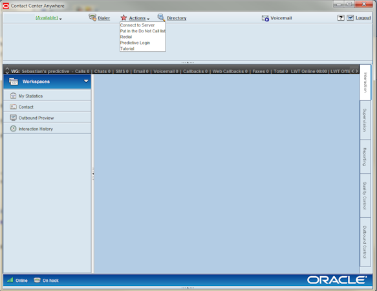This screenshot has width=377, height=291.
Task: Click Voicemail 0 in status bar
Action: (x=166, y=71)
